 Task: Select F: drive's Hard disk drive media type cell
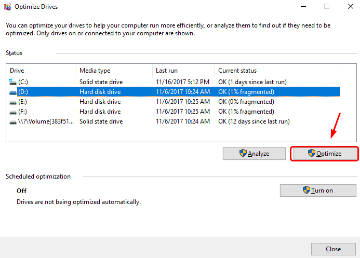100,112
